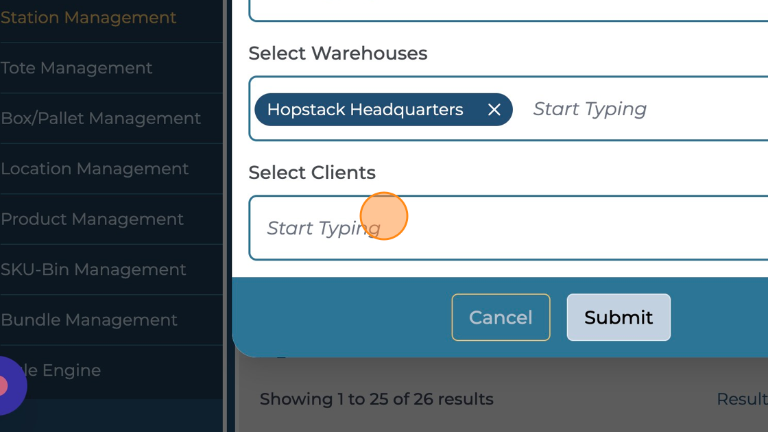Remove the Hopstack Headquarters warehouse chip
Screen dimensions: 768x432
(494, 110)
